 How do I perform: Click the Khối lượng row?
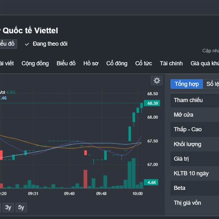click(195, 144)
